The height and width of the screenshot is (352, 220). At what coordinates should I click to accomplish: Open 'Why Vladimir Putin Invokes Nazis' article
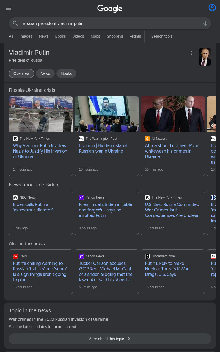tap(40, 151)
